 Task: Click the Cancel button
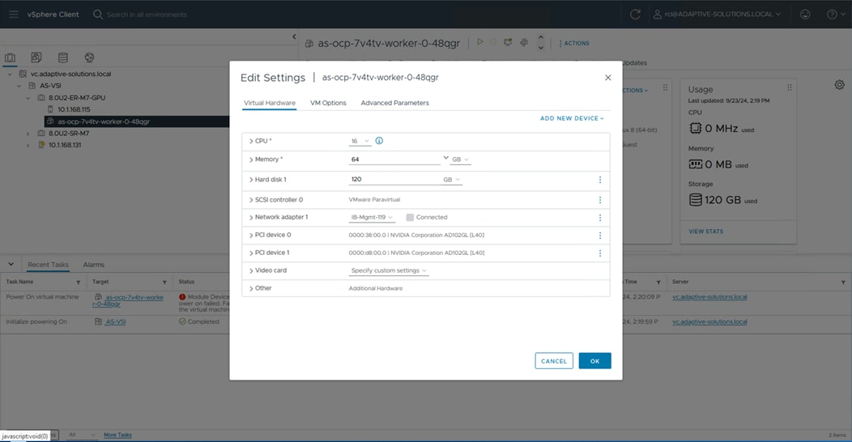tap(554, 361)
